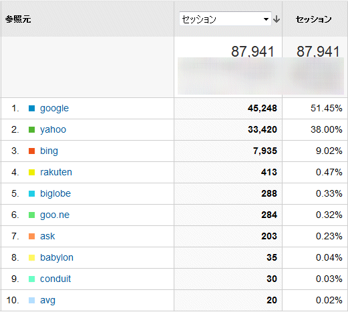348x312 pixels.
Task: Click the light blue swatch beside avg
Action: (x=32, y=300)
